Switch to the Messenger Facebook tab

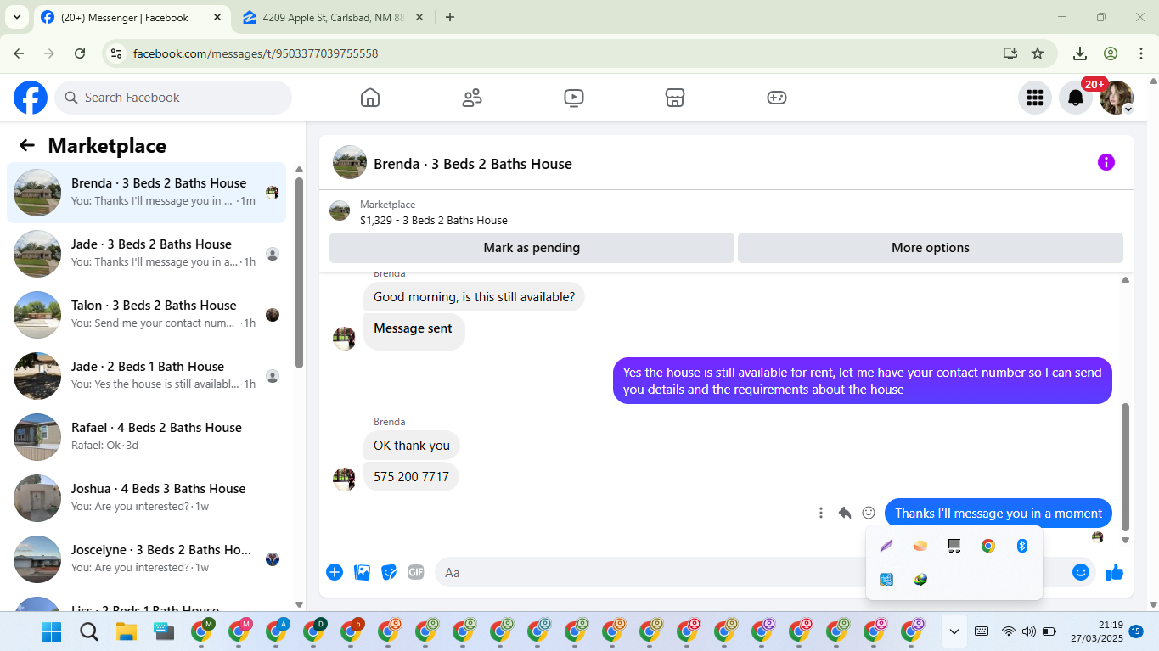131,17
